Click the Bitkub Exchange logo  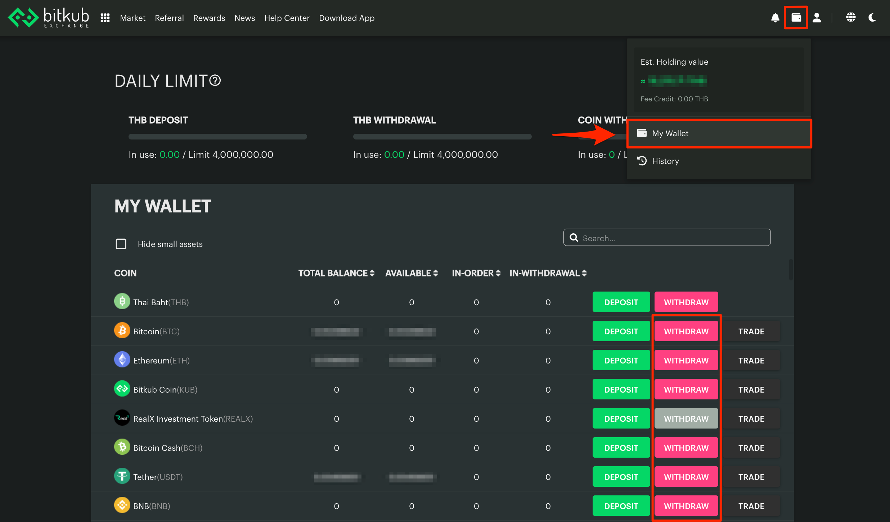coord(49,17)
